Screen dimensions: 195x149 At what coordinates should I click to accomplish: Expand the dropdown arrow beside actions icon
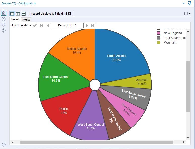[189, 14]
